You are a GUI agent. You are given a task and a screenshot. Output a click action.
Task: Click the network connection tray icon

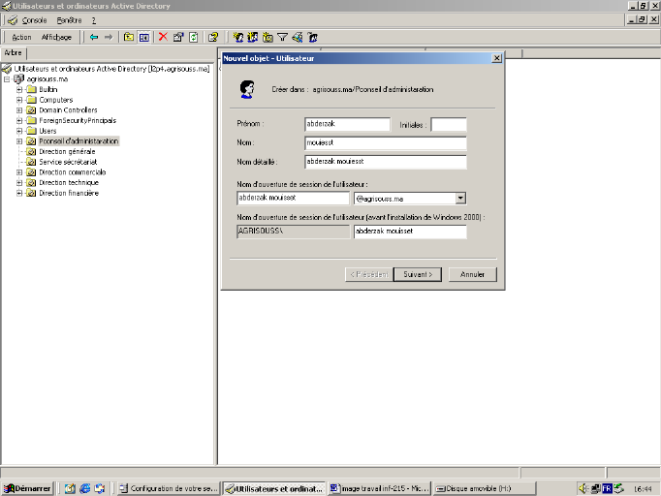point(596,488)
